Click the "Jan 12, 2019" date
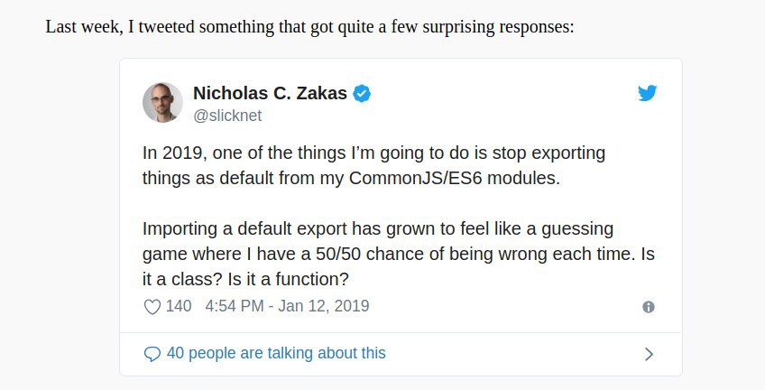This screenshot has width=765, height=390. click(324, 306)
